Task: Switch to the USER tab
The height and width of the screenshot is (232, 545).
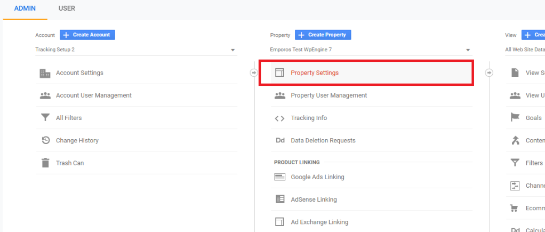Action: coord(67,9)
